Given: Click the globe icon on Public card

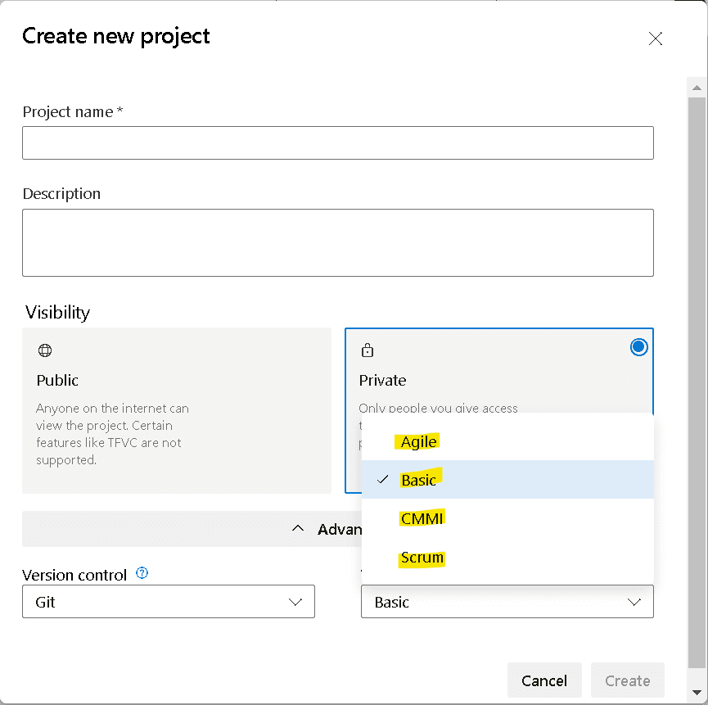Looking at the screenshot, I should 45,350.
